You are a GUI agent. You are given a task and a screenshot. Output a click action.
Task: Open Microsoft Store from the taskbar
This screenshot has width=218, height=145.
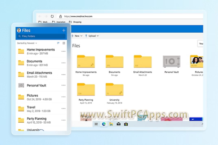(x=126, y=124)
